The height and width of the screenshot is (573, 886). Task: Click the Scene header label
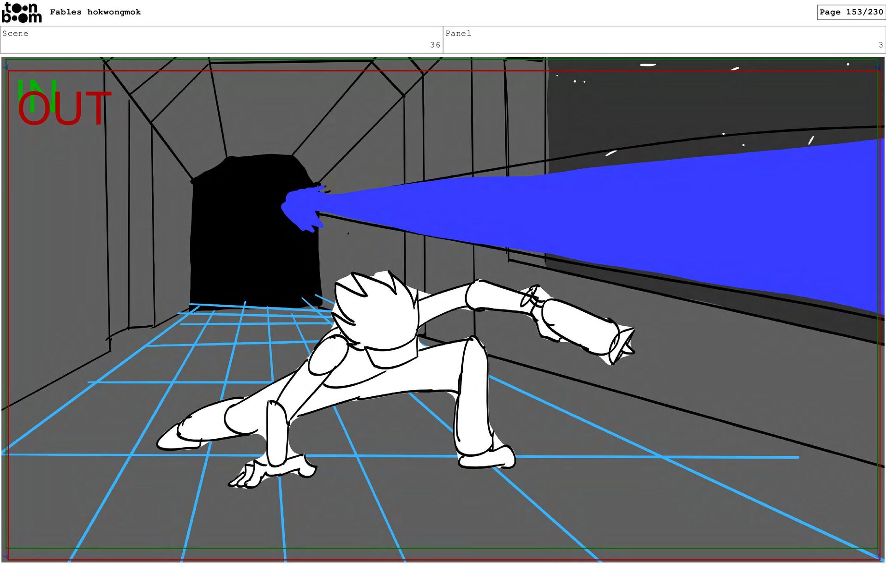(15, 33)
